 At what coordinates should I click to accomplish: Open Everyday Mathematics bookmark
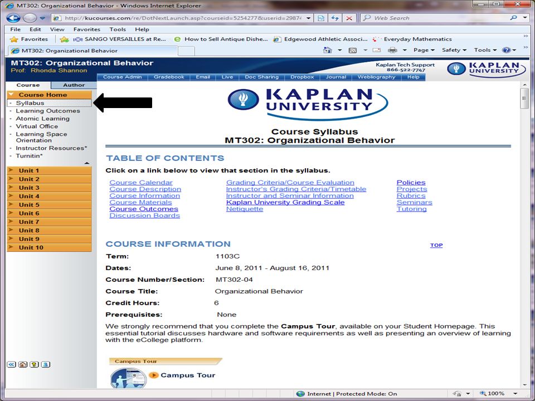412,39
